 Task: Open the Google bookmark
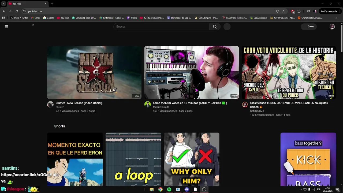pos(49,18)
